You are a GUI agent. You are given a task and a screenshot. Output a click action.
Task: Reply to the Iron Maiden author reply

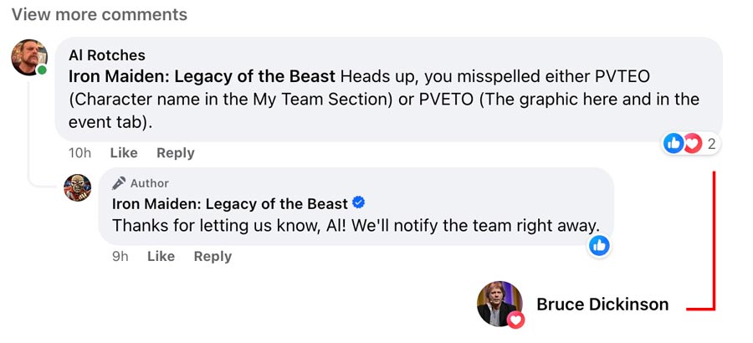(x=213, y=256)
